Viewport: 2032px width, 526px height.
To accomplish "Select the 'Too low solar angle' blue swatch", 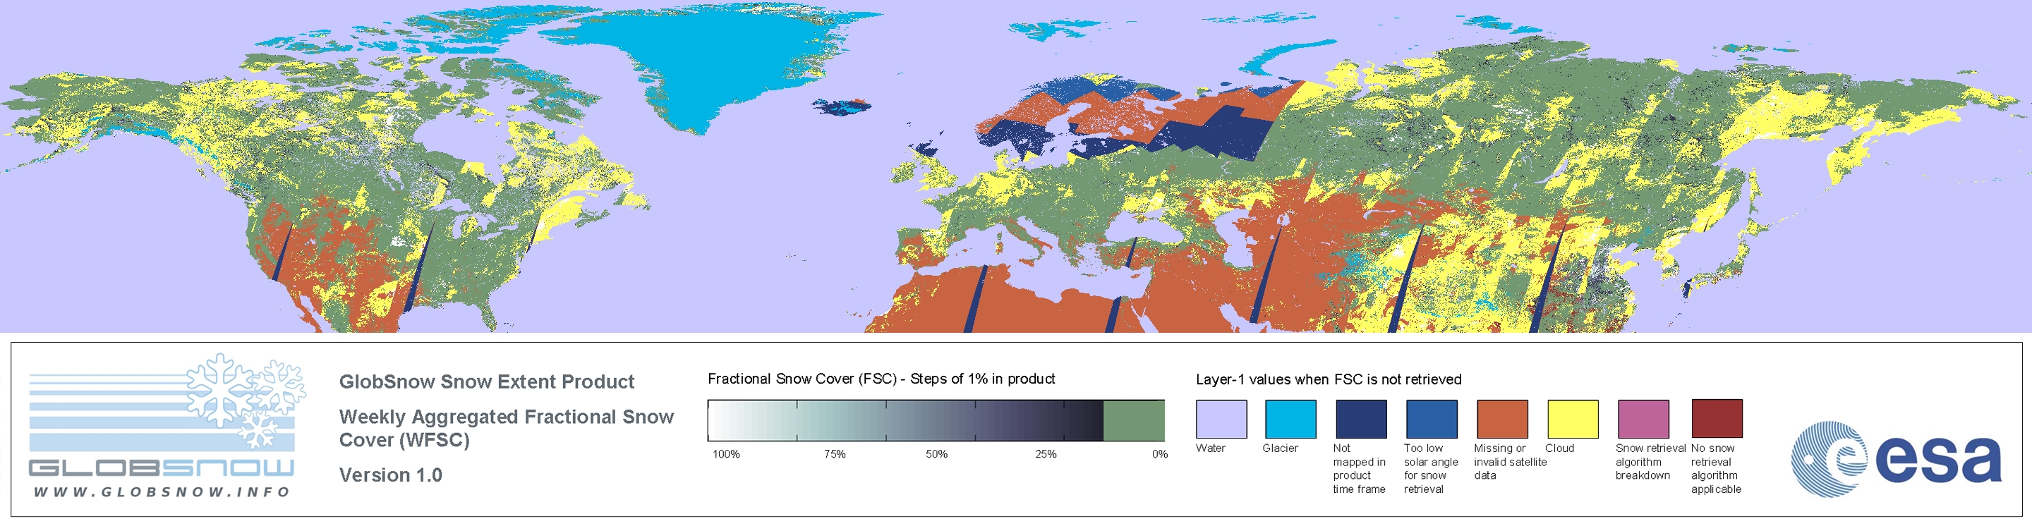I will point(1431,419).
